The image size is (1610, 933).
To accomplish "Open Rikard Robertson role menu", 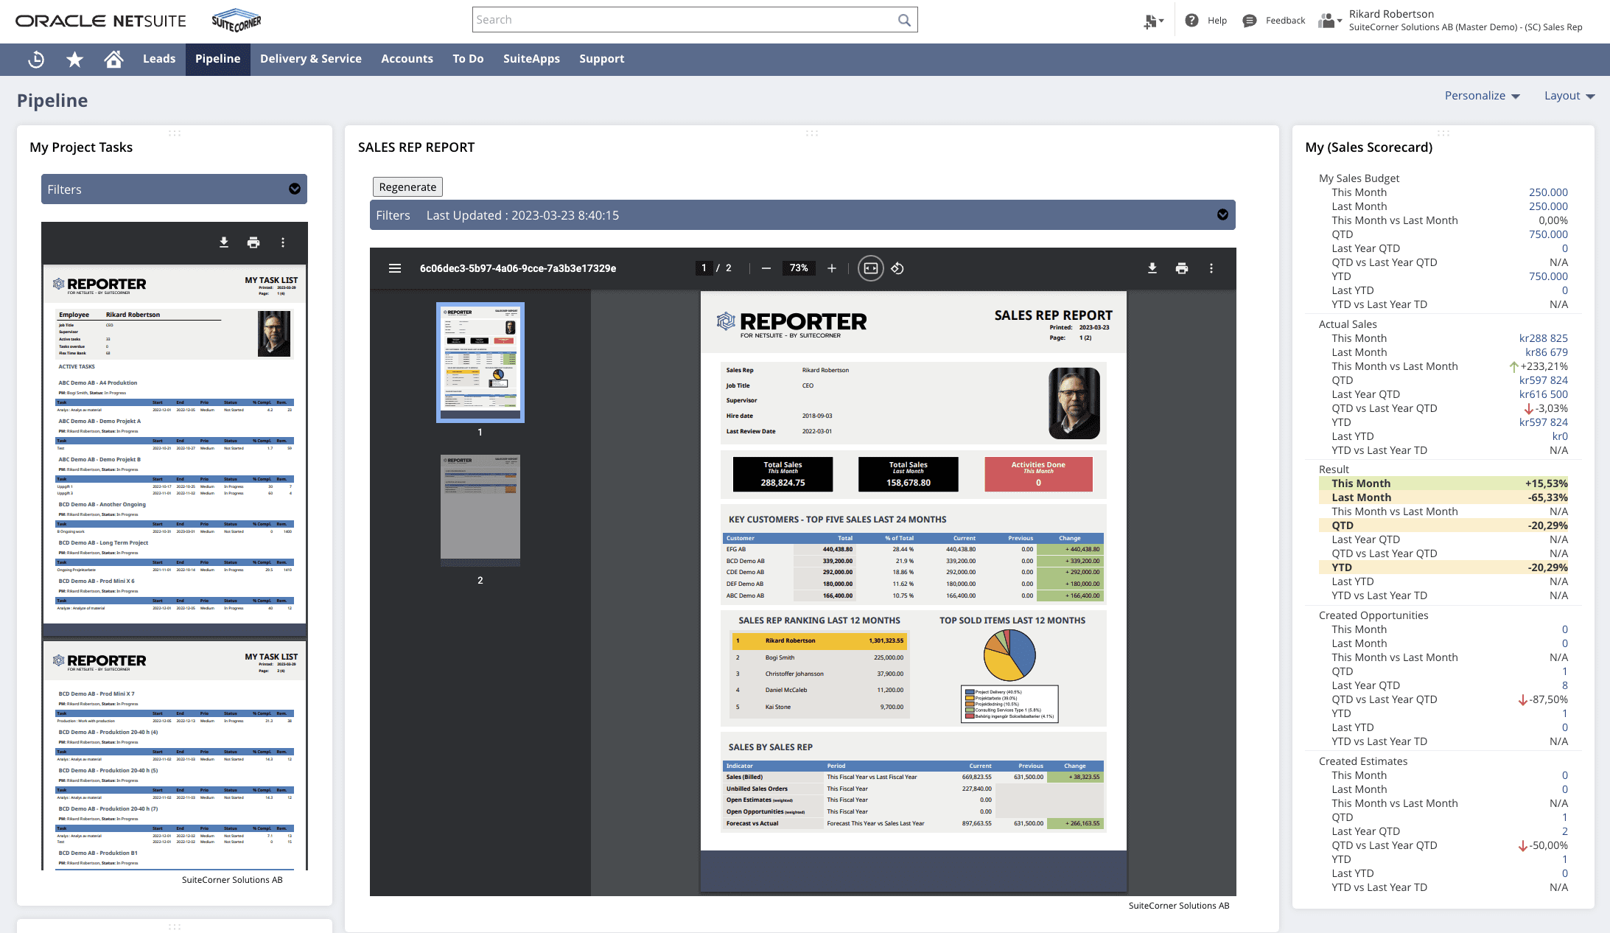I will pyautogui.click(x=1465, y=21).
